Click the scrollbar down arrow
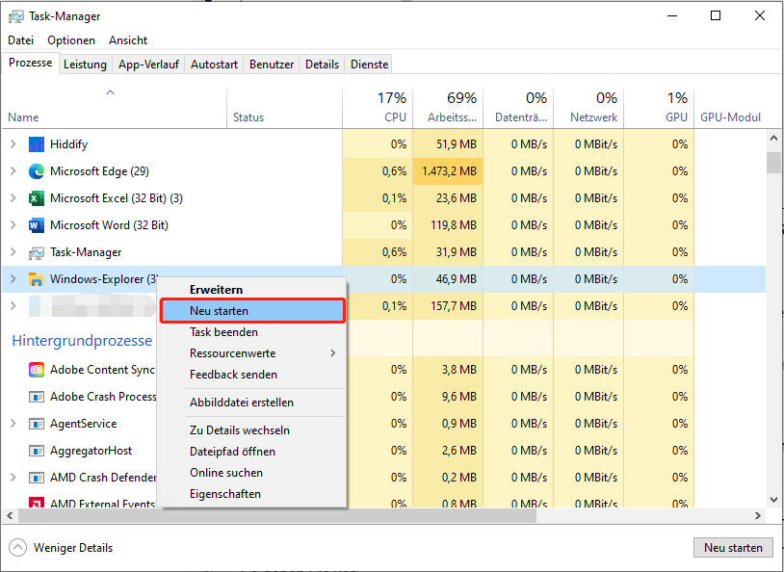 click(773, 500)
